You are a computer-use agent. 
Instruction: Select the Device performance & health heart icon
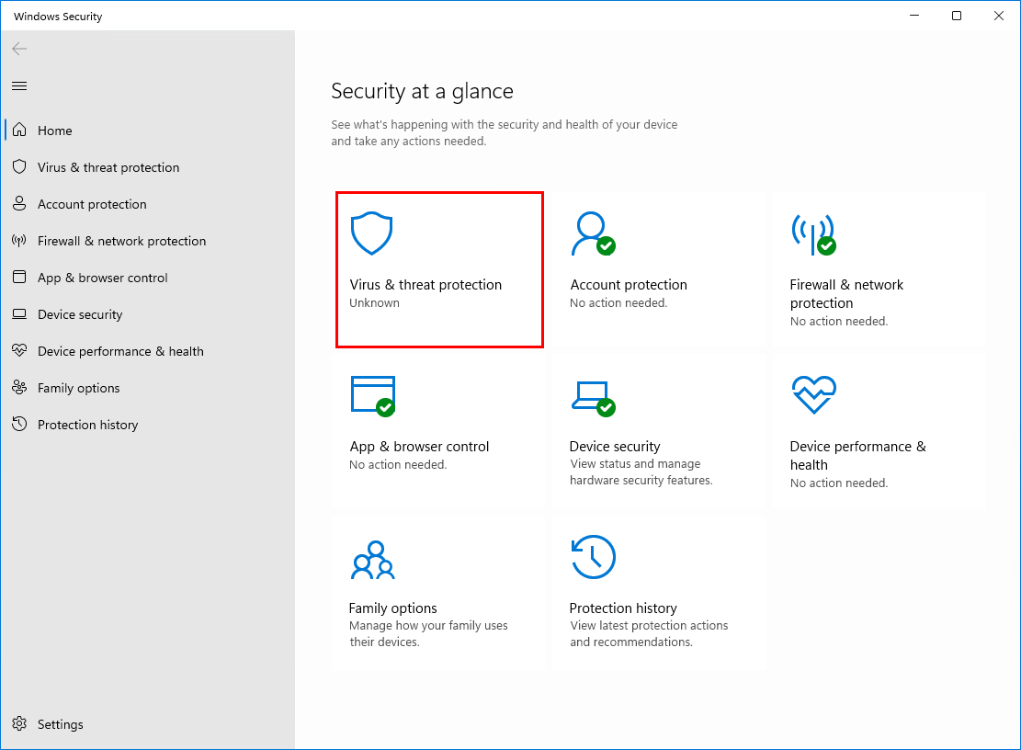tap(812, 393)
